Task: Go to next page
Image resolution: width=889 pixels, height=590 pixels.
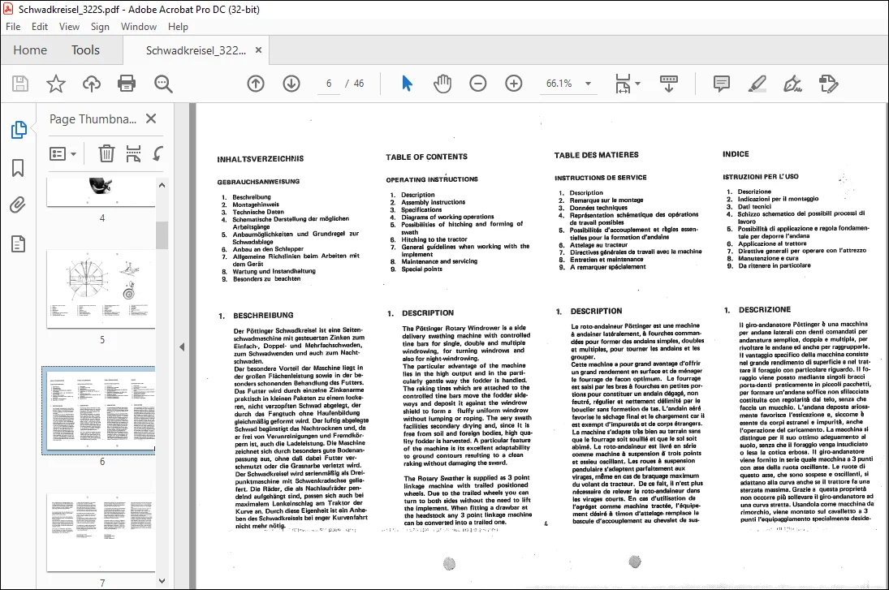Action: (291, 84)
